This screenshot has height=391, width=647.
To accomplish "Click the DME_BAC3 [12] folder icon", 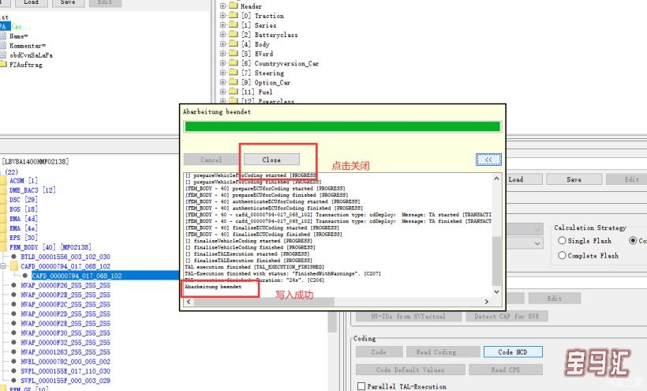I will pos(3,190).
